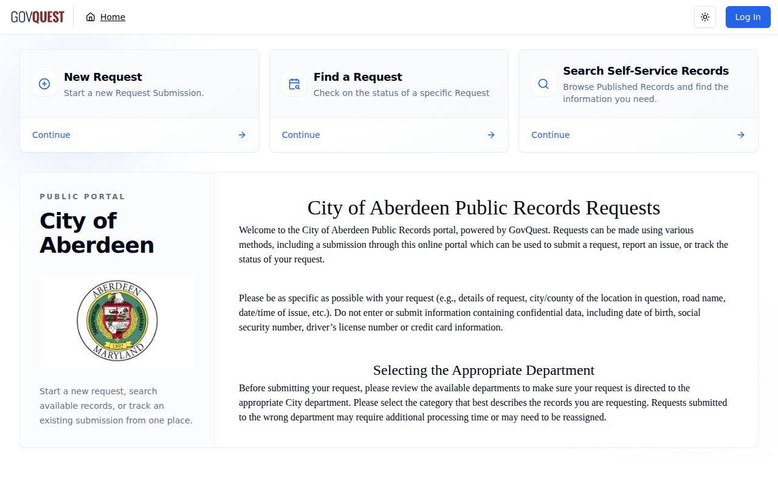The width and height of the screenshot is (778, 486).
Task: Click the Log In button
Action: point(748,17)
